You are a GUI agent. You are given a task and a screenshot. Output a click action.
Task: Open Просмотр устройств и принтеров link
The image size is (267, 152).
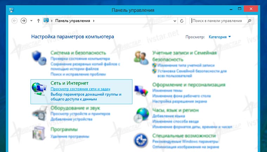80,114
